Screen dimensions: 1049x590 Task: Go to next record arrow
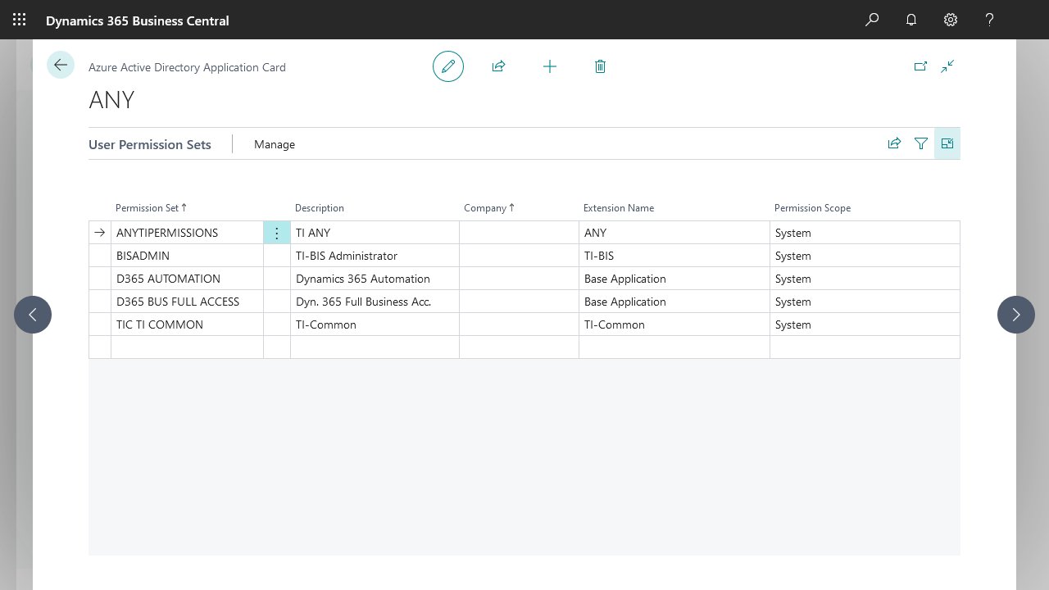pyautogui.click(x=1016, y=315)
